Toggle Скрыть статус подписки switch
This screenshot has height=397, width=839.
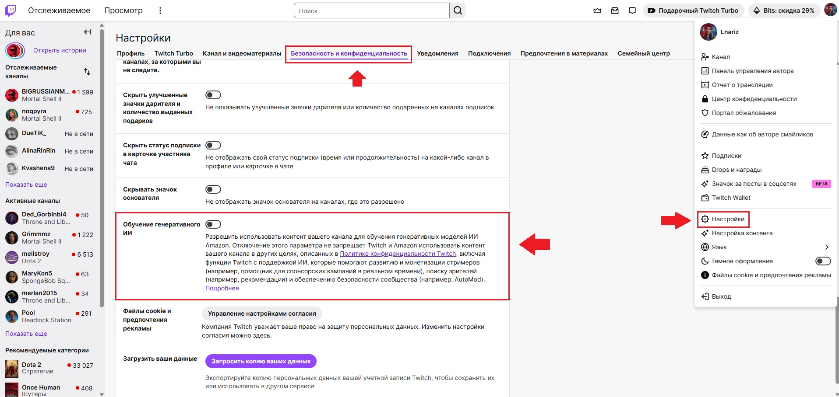pyautogui.click(x=213, y=145)
